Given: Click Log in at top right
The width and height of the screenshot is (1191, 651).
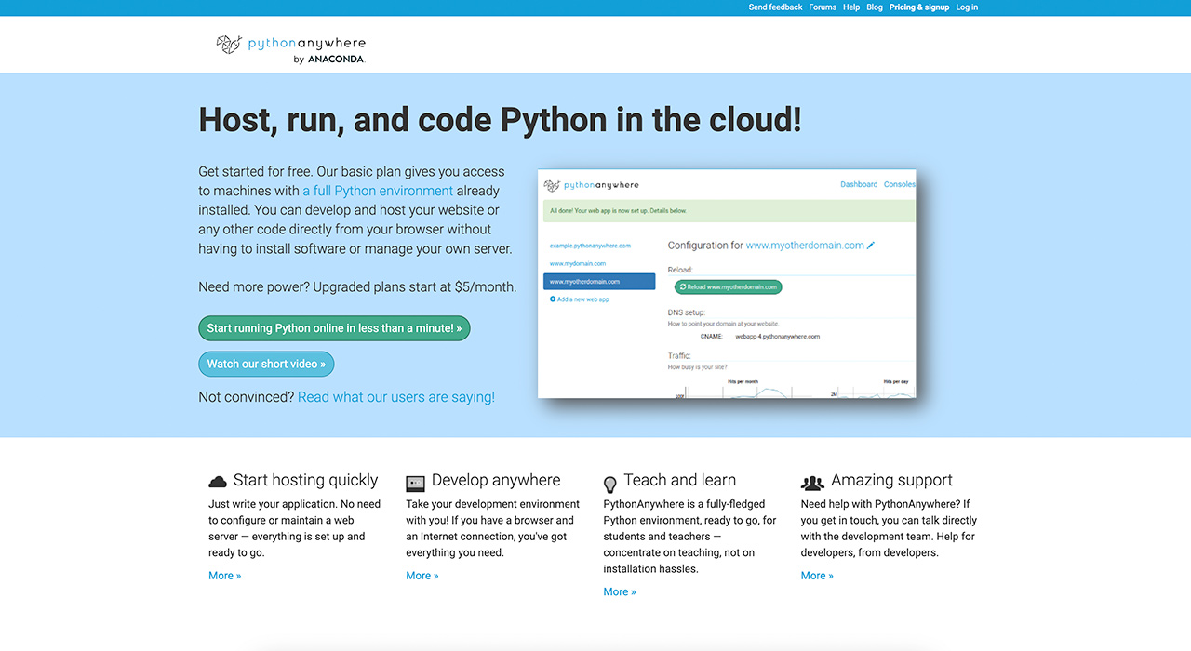Looking at the screenshot, I should 966,7.
